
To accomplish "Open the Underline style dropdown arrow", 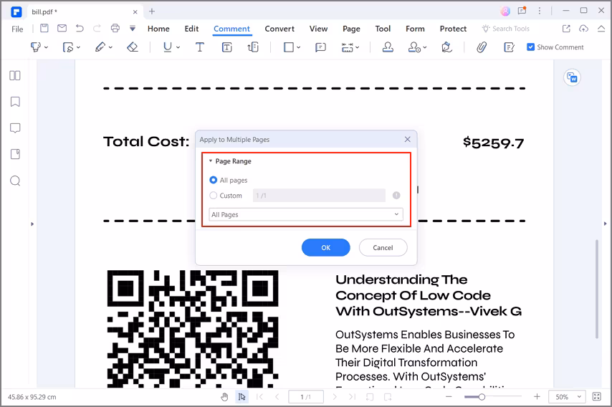I will (x=178, y=47).
